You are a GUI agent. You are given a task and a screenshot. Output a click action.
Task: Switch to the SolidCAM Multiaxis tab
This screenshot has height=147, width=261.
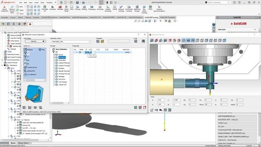pos(135,17)
